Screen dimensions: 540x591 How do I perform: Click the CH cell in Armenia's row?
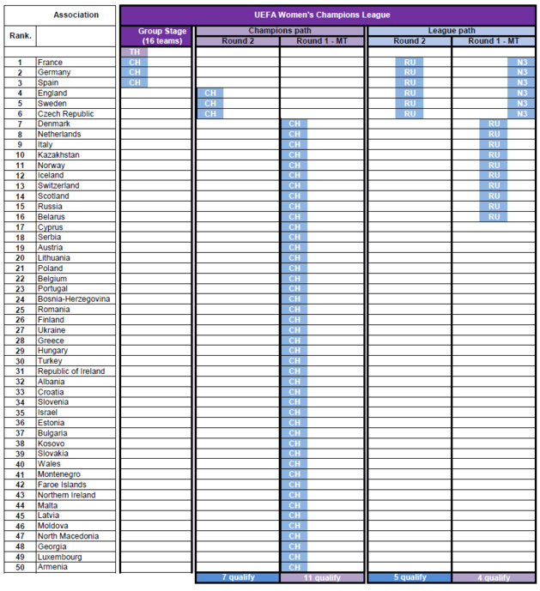tap(294, 567)
